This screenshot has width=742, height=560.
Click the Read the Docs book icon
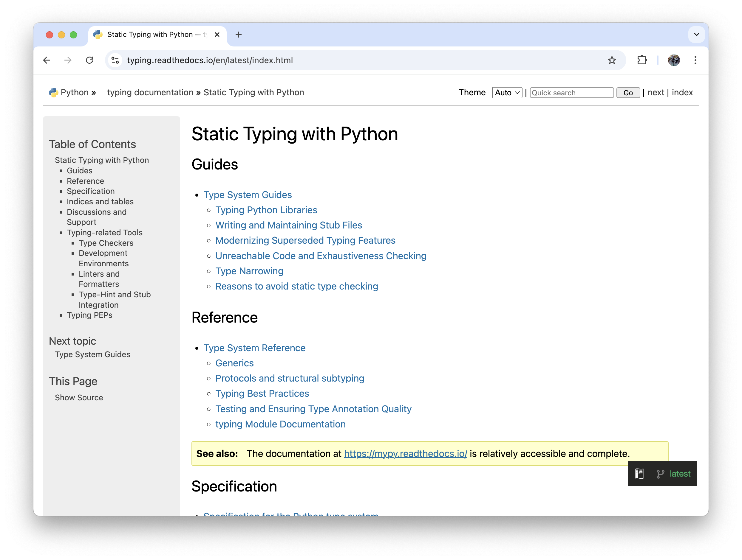[x=639, y=474]
